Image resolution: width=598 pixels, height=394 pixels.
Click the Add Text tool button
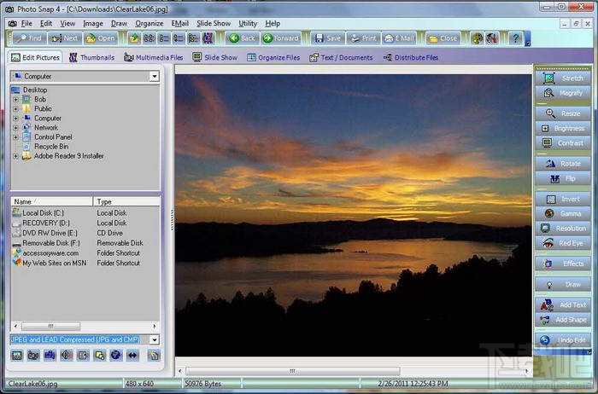click(x=563, y=305)
